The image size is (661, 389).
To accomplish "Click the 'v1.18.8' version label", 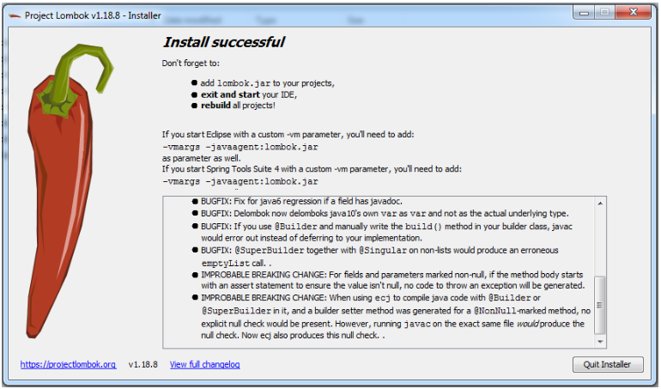I will 143,365.
